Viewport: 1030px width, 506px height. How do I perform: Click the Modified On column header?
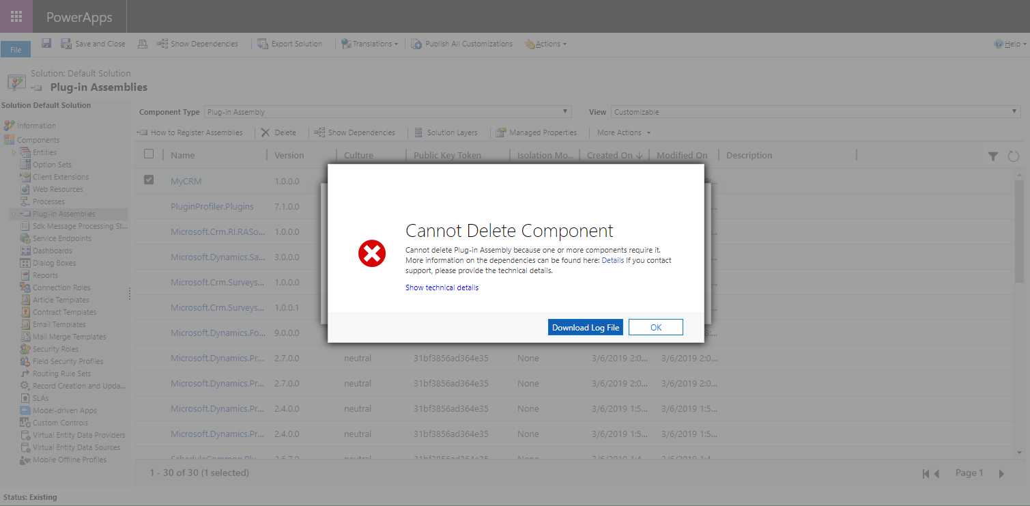point(682,156)
